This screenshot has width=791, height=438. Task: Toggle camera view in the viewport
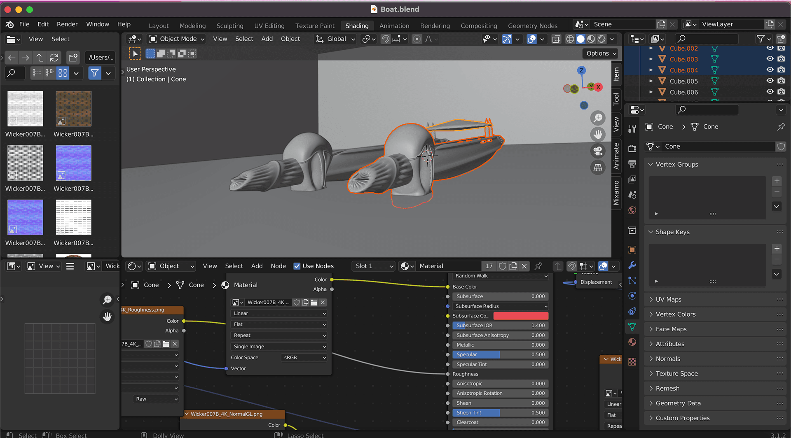(598, 151)
